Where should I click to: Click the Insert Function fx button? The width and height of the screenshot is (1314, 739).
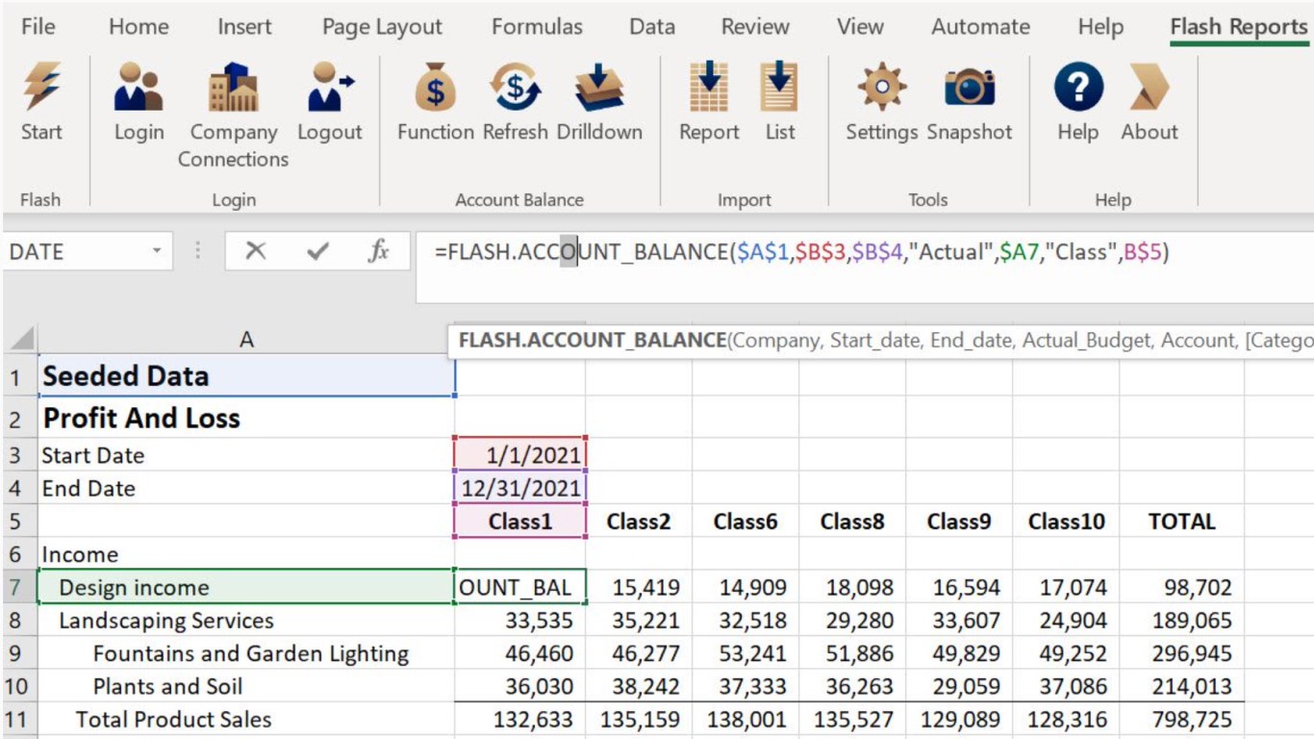pyautogui.click(x=379, y=252)
